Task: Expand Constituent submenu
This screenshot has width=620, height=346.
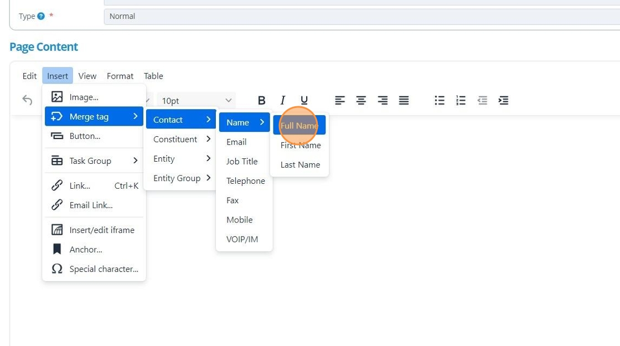Action: (181, 139)
